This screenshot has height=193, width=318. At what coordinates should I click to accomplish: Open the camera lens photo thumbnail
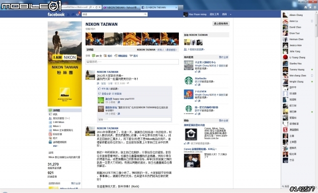113,39
